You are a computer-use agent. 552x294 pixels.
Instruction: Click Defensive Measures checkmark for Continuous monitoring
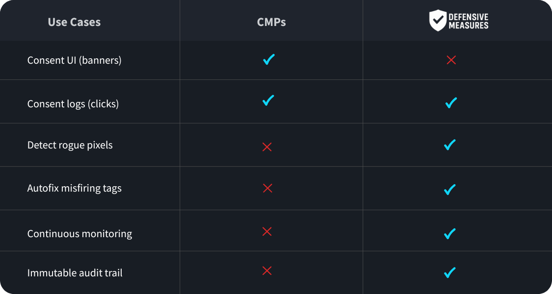[x=449, y=233]
